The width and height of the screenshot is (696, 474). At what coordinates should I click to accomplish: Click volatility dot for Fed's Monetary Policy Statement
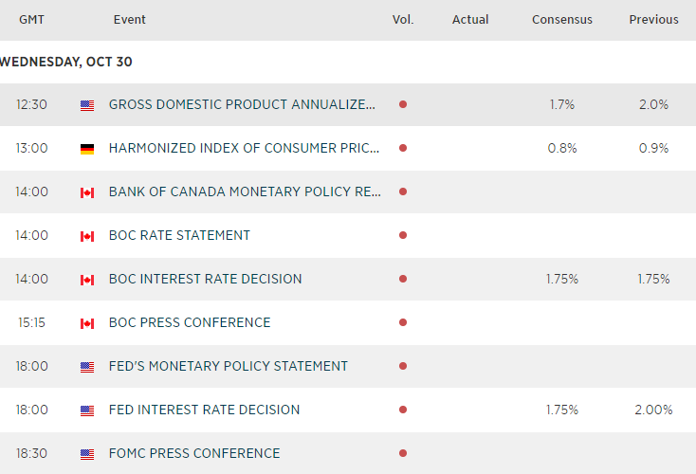click(x=403, y=367)
